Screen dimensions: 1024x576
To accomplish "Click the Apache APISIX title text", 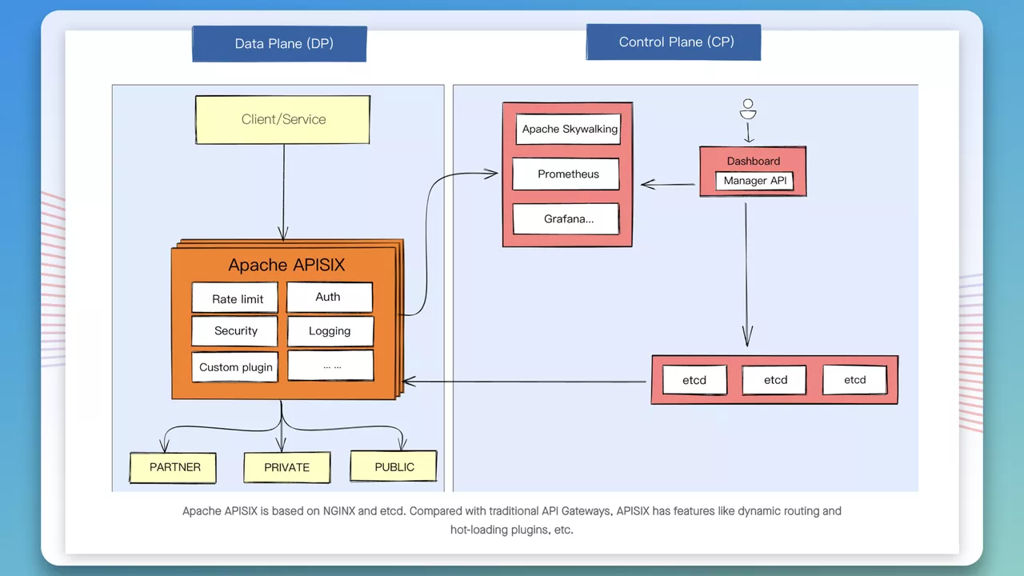I will [286, 265].
